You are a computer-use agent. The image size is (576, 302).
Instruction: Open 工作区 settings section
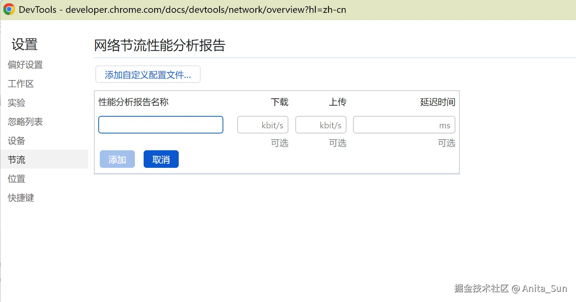[x=21, y=84]
